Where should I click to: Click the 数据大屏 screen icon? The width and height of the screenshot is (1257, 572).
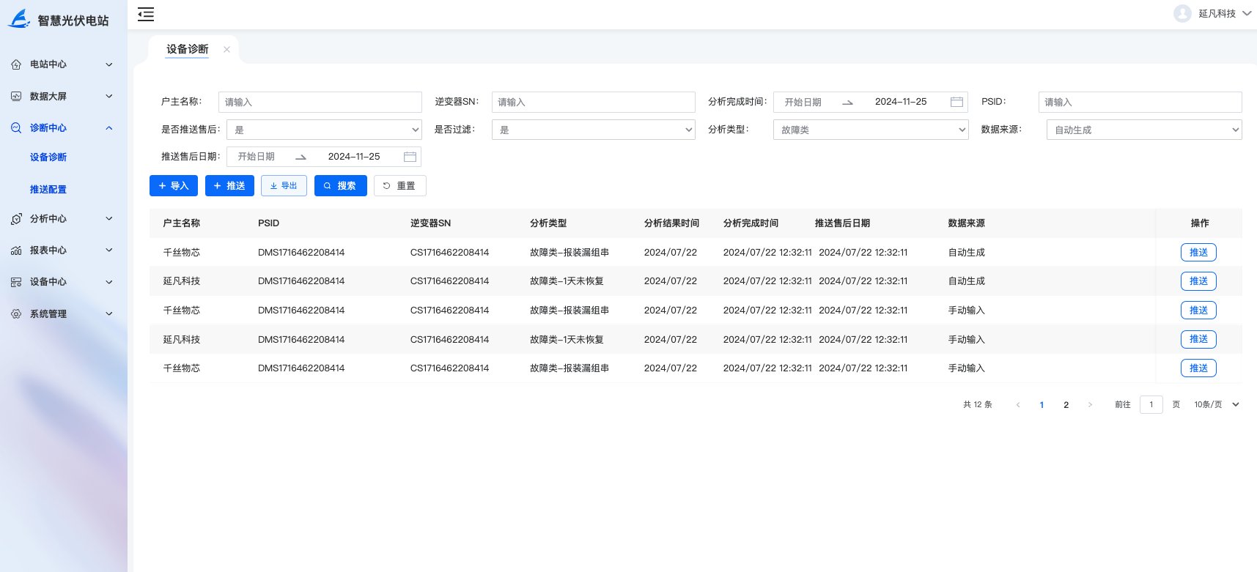(x=16, y=96)
